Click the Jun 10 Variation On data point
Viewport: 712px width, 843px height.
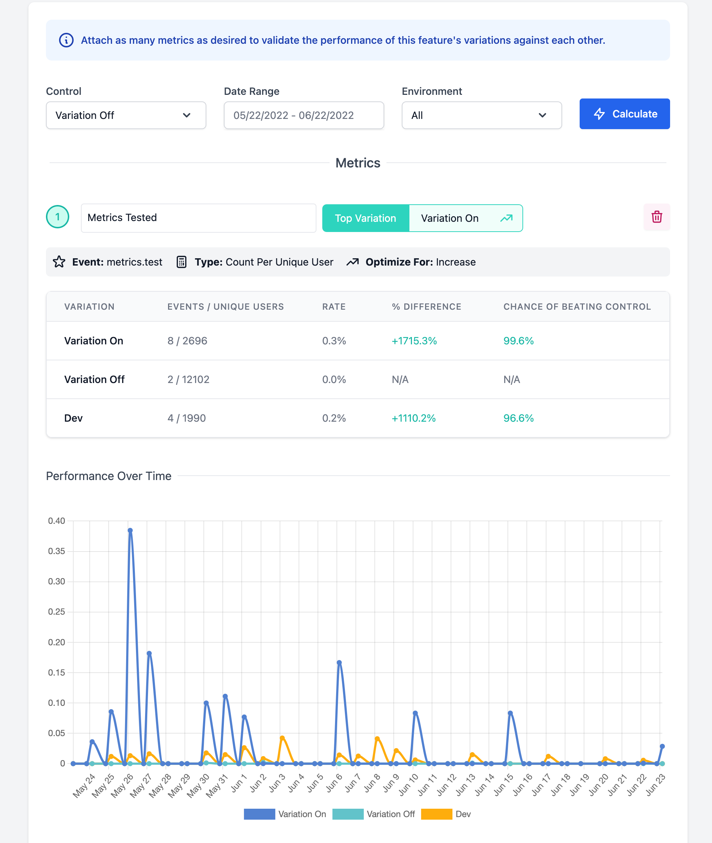[415, 713]
